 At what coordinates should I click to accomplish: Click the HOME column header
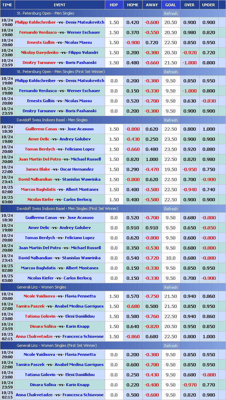tap(133, 5)
